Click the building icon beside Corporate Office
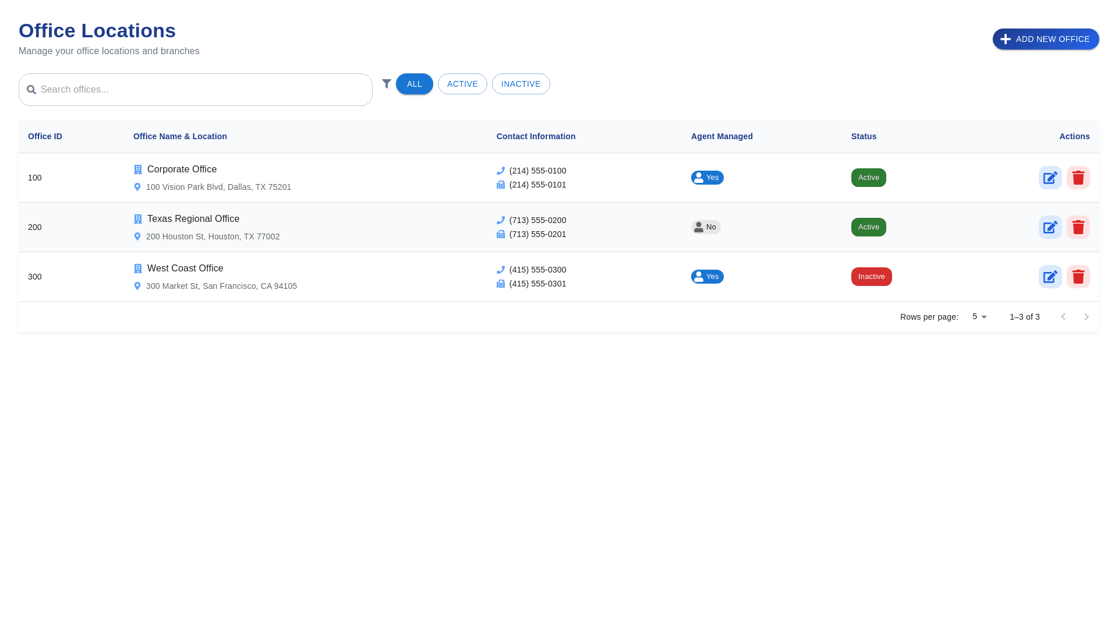The image size is (1118, 629). (x=137, y=169)
